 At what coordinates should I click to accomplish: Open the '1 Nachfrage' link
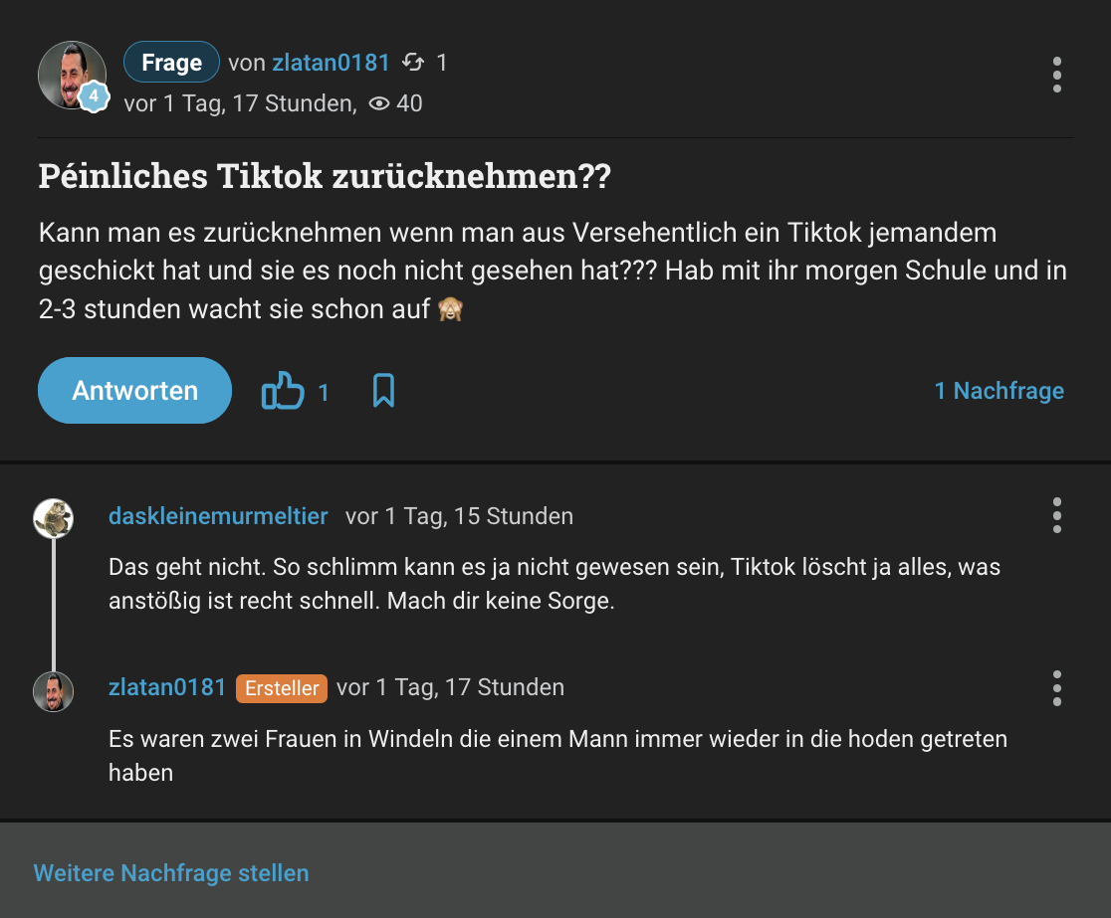pos(999,391)
